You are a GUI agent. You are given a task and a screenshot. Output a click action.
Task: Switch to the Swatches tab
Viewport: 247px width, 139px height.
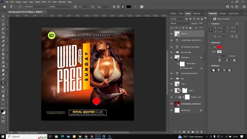(196, 14)
